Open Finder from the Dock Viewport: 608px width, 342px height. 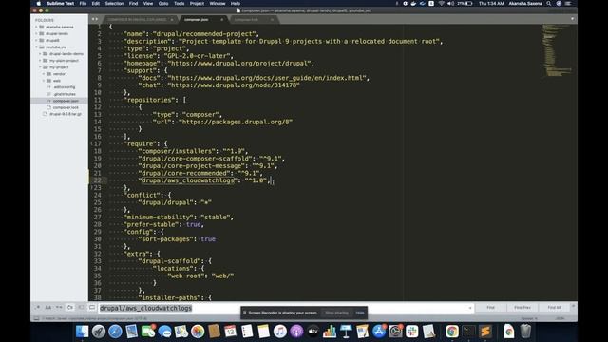click(x=83, y=332)
